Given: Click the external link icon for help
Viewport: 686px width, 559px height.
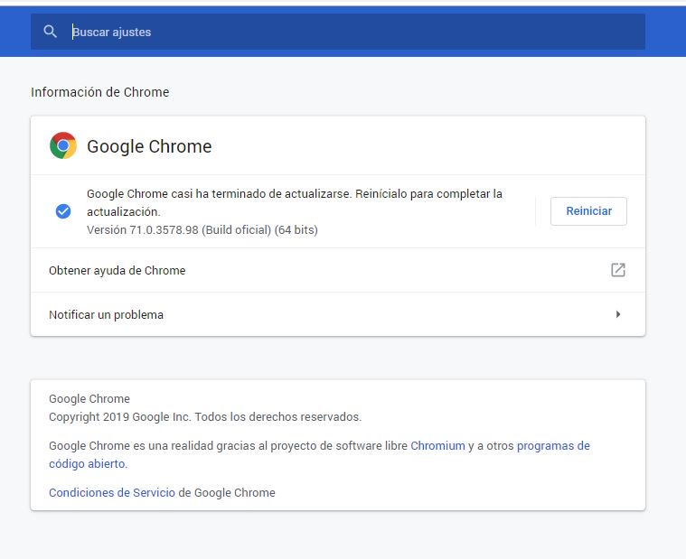Looking at the screenshot, I should tap(617, 270).
